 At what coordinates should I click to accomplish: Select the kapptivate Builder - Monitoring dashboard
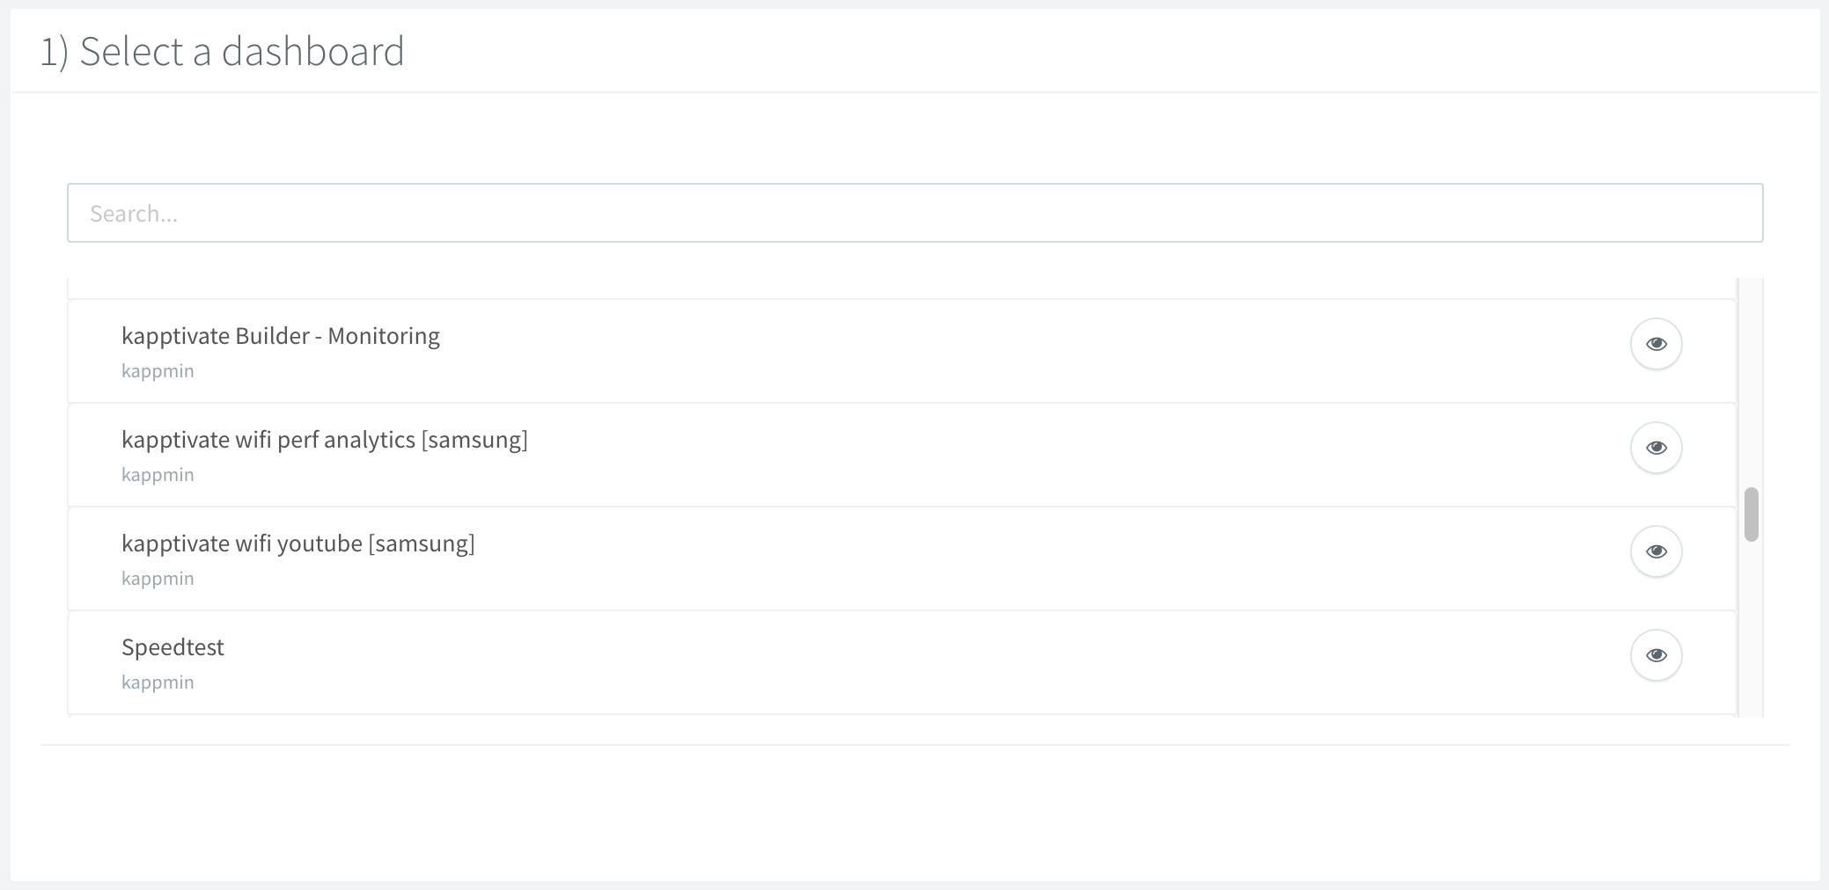pyautogui.click(x=280, y=336)
